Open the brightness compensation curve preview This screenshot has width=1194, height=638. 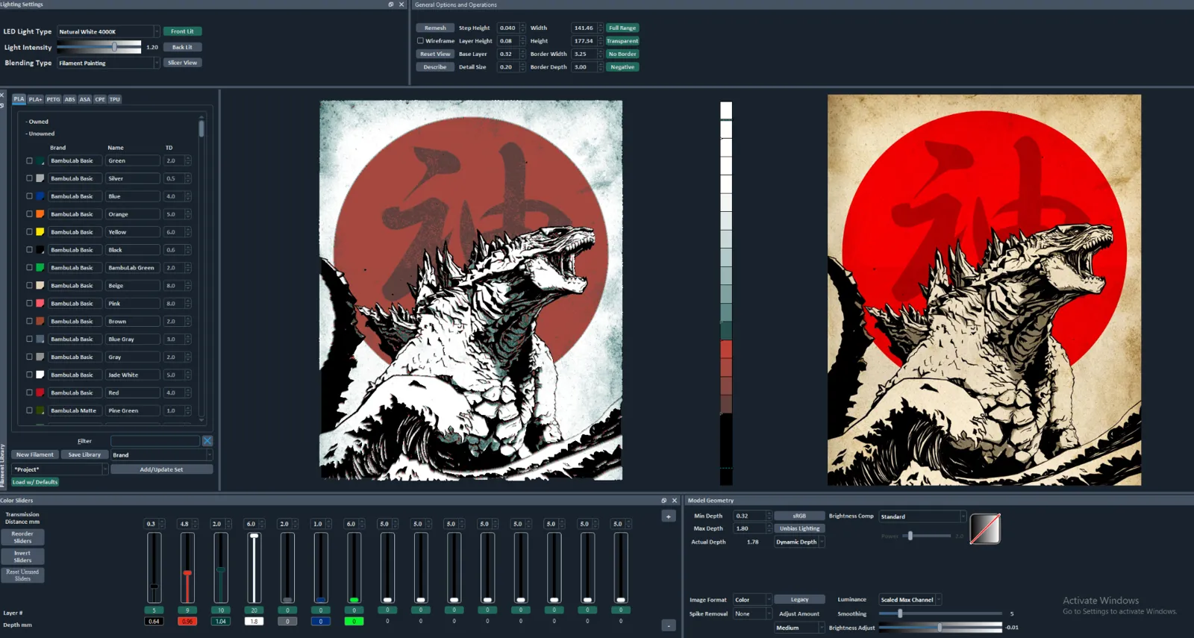(x=985, y=529)
